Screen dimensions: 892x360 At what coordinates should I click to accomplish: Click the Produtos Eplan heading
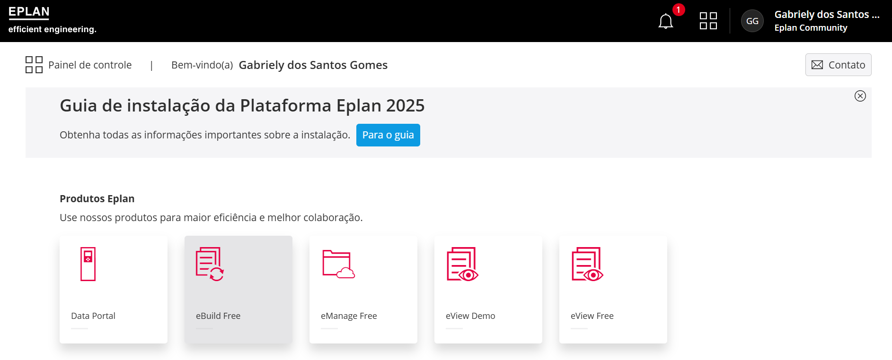coord(97,198)
